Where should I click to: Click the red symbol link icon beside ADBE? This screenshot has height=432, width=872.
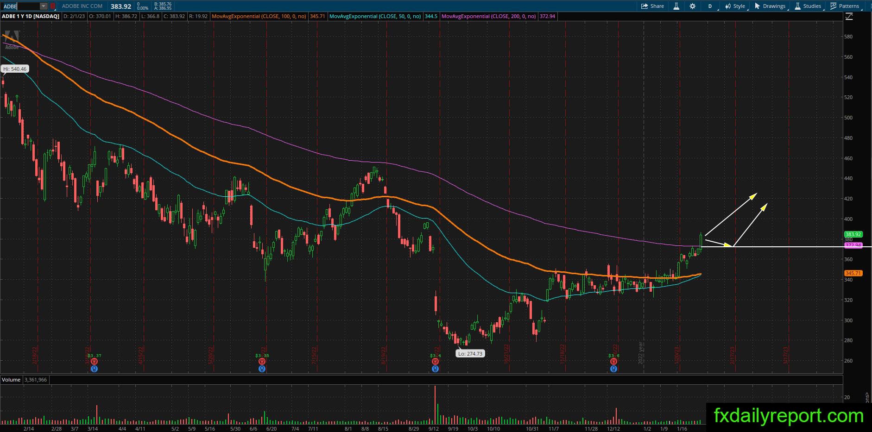[x=53, y=6]
